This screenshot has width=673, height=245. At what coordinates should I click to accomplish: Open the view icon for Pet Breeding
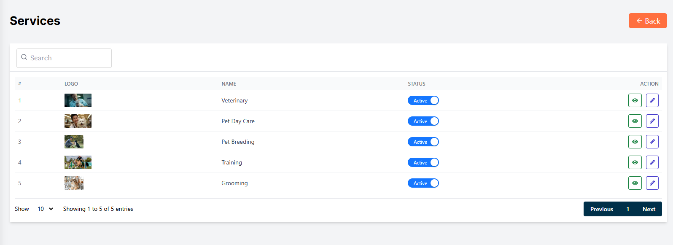click(x=635, y=142)
